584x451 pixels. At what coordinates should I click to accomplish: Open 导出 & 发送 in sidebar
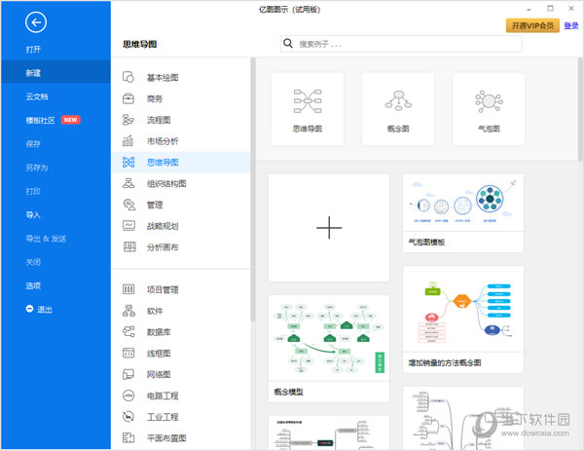(x=46, y=239)
